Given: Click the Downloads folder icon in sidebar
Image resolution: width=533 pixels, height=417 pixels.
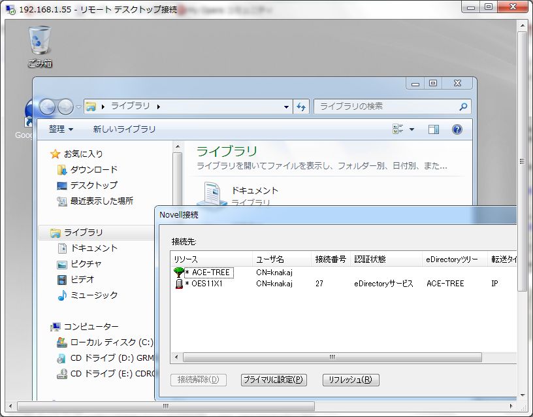Looking at the screenshot, I should point(61,170).
